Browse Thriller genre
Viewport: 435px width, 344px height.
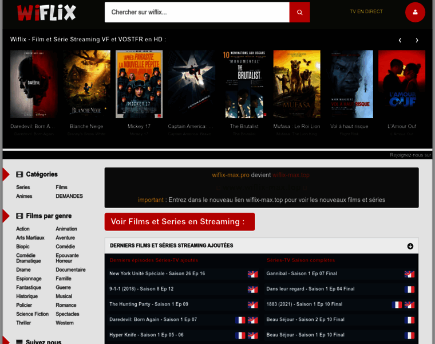(23, 323)
